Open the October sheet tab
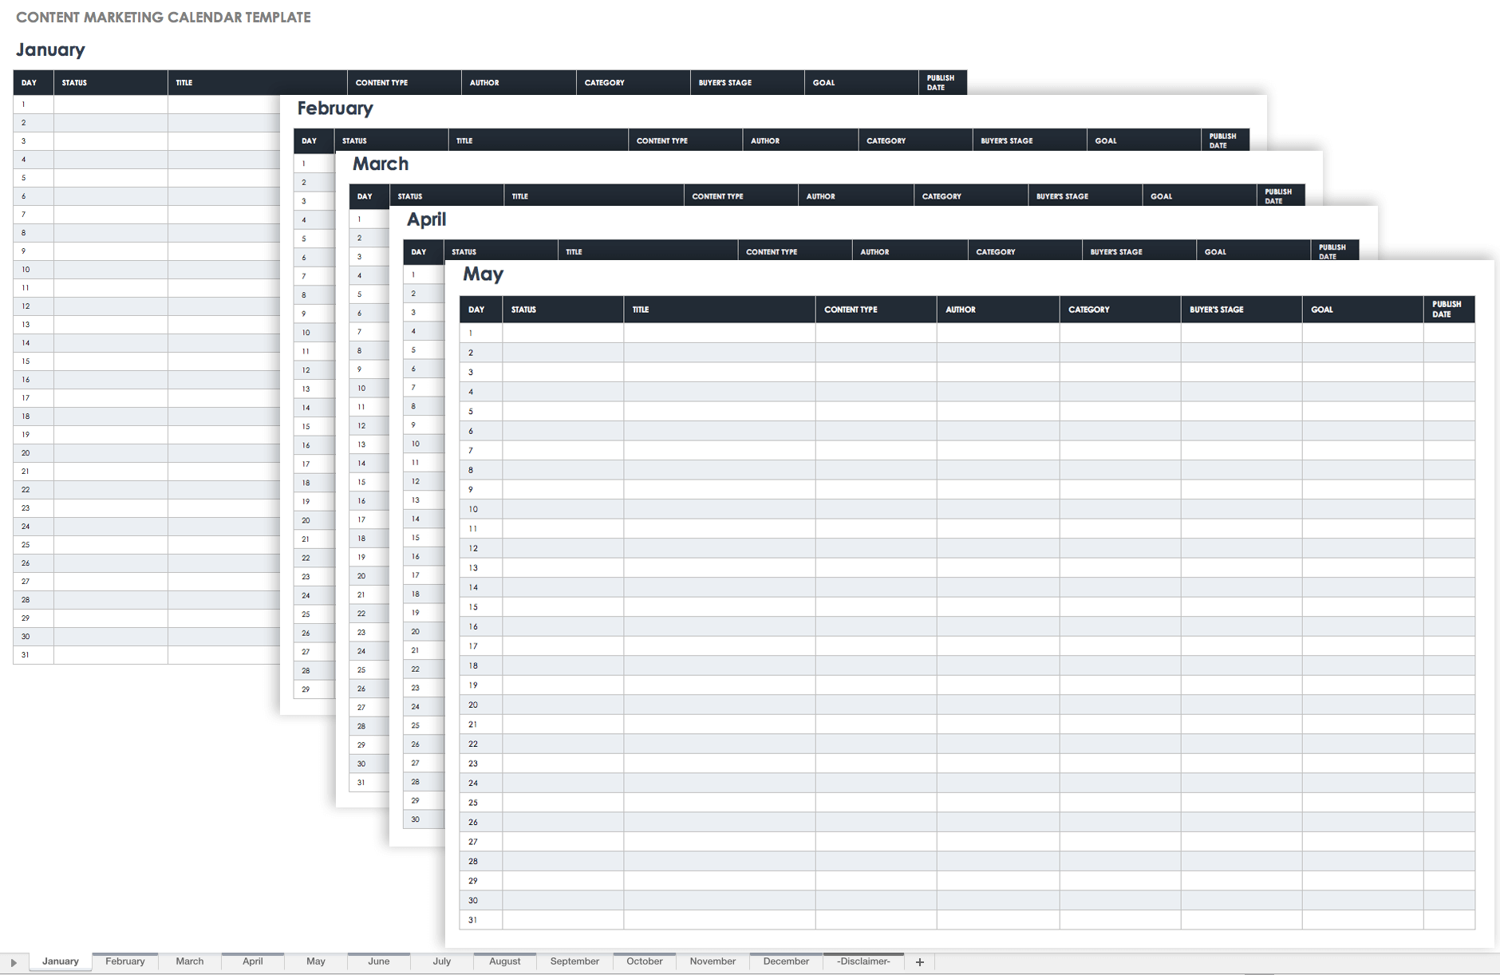The width and height of the screenshot is (1500, 975). pos(645,961)
